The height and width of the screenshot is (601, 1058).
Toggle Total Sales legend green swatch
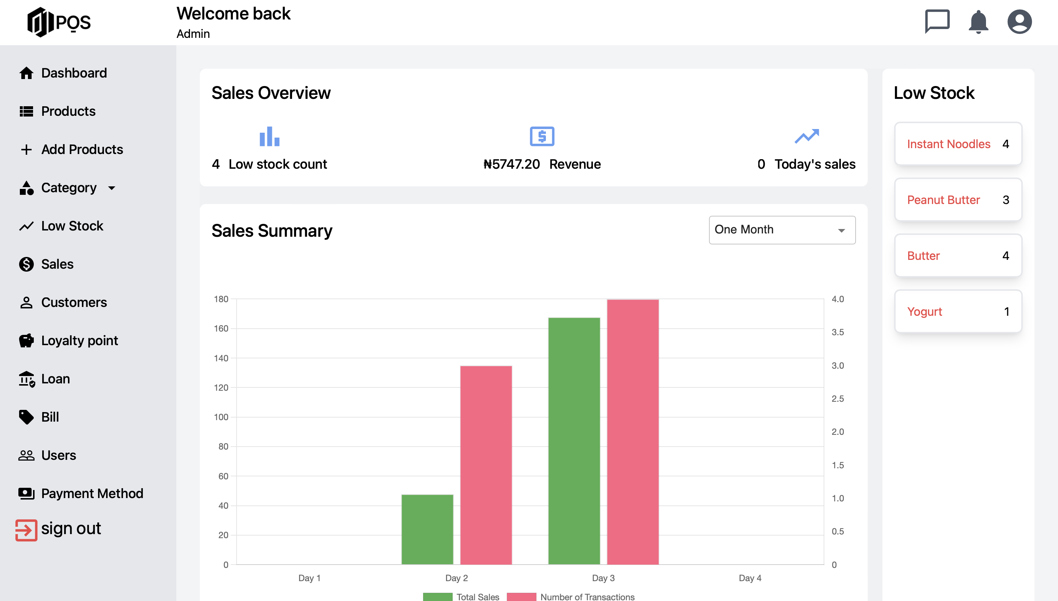click(x=438, y=597)
